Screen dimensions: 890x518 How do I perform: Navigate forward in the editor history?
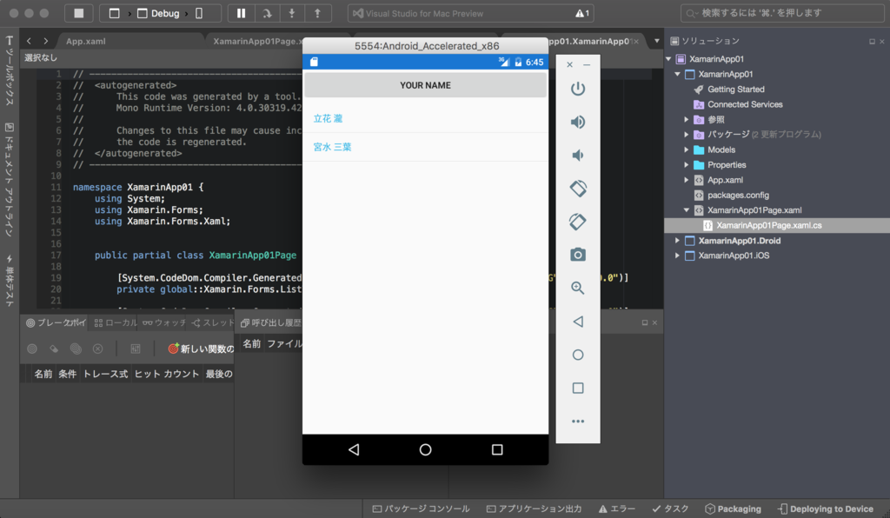(x=46, y=41)
